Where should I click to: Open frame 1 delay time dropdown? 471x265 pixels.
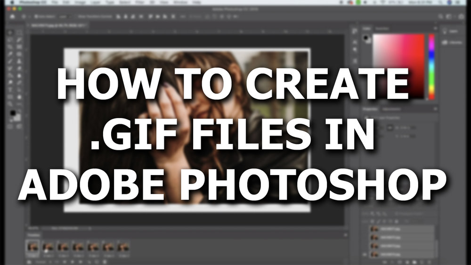[32, 256]
